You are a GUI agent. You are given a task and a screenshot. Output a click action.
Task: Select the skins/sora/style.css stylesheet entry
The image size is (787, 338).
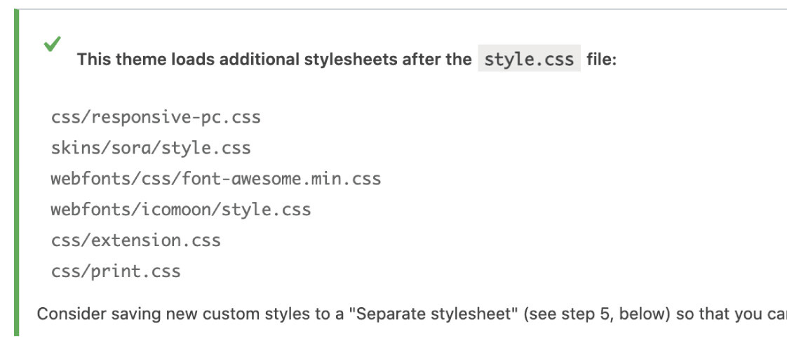[x=150, y=148]
